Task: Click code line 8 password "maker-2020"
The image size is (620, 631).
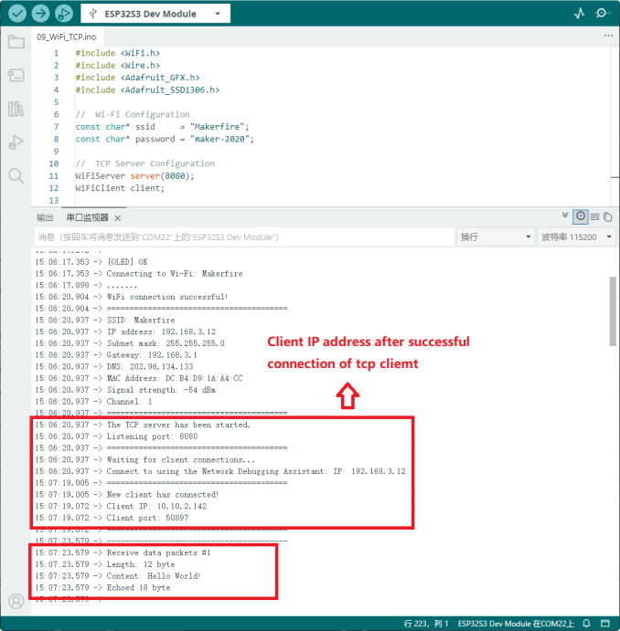Action: (165, 139)
